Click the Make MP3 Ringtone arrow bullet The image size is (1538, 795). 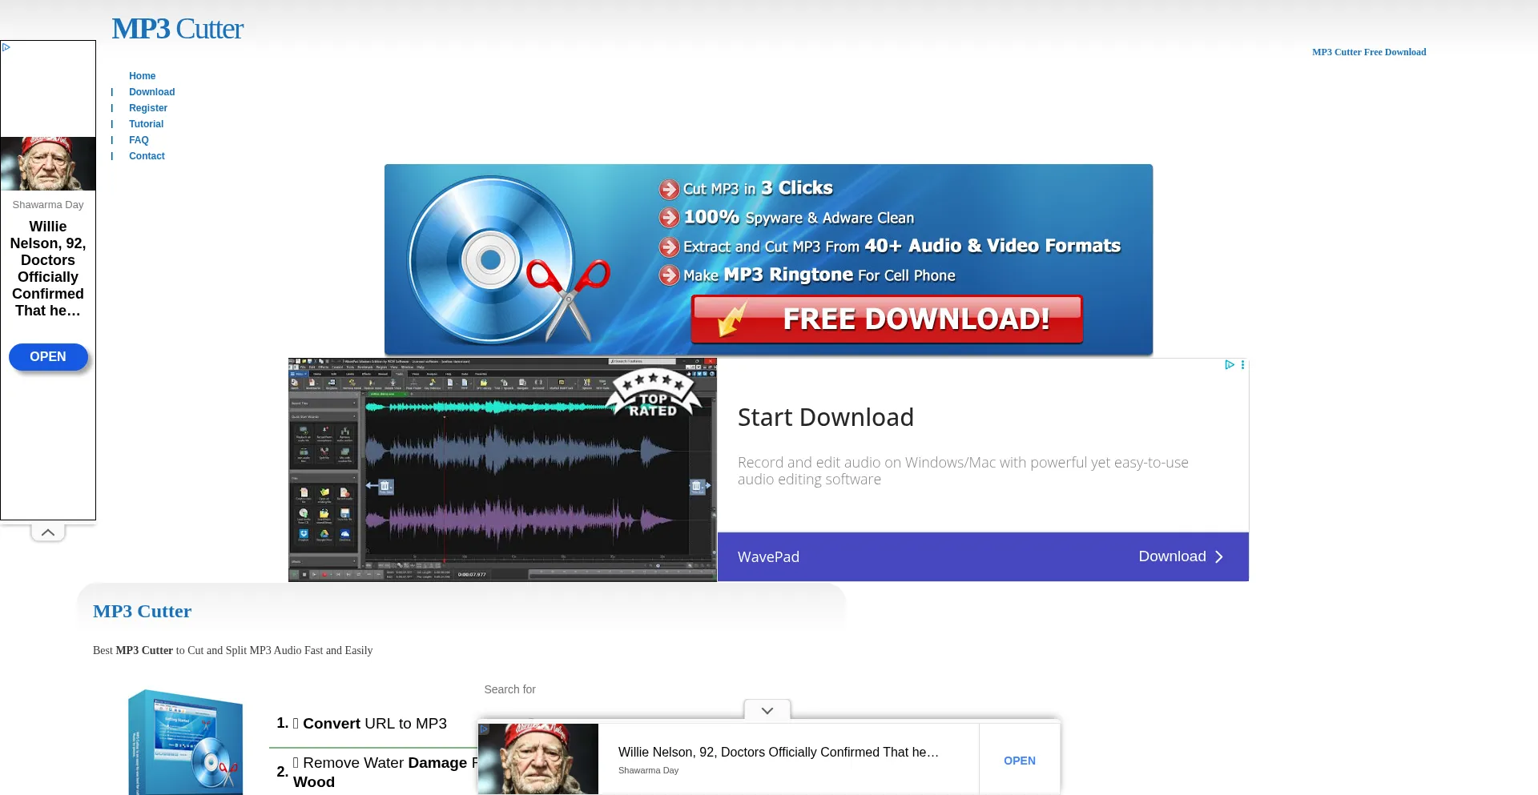(x=669, y=275)
